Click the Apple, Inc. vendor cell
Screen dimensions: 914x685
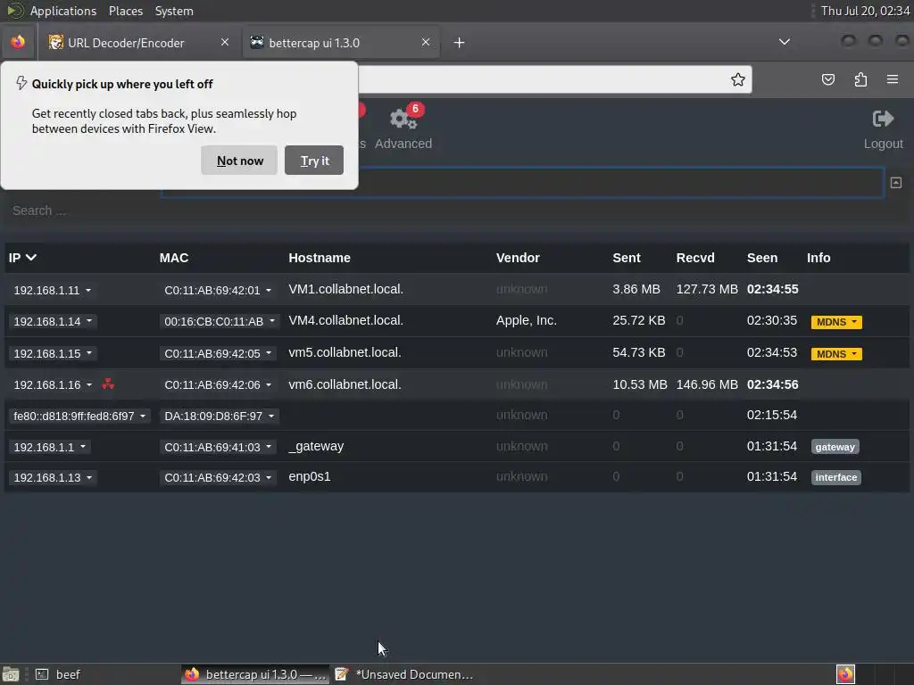pyautogui.click(x=526, y=320)
